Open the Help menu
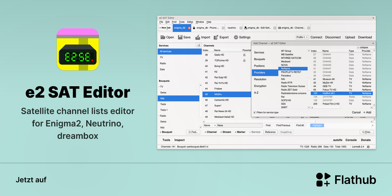 click(x=209, y=22)
